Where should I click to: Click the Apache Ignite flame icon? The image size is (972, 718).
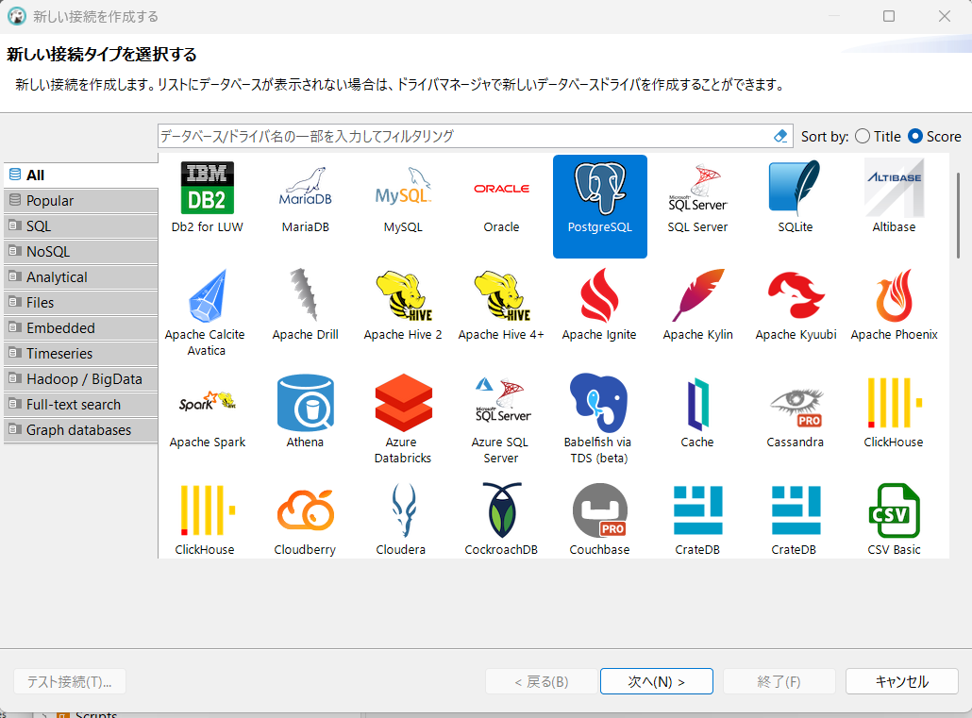[599, 295]
